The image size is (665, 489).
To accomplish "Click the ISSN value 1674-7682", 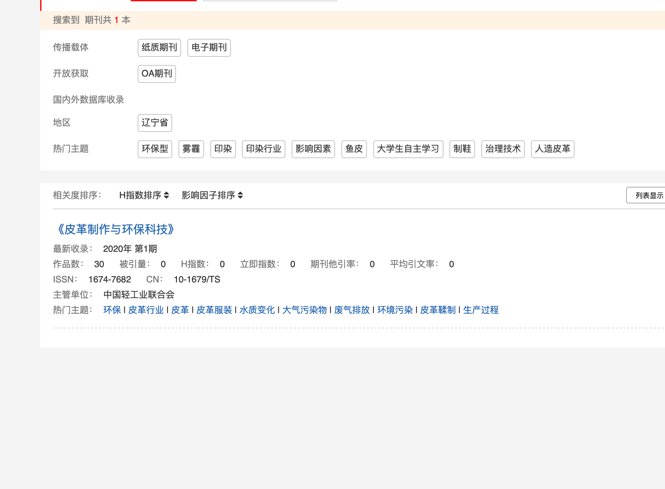I will click(110, 280).
